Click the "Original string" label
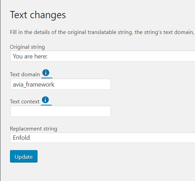The width and height of the screenshot is (195, 181). tap(27, 47)
